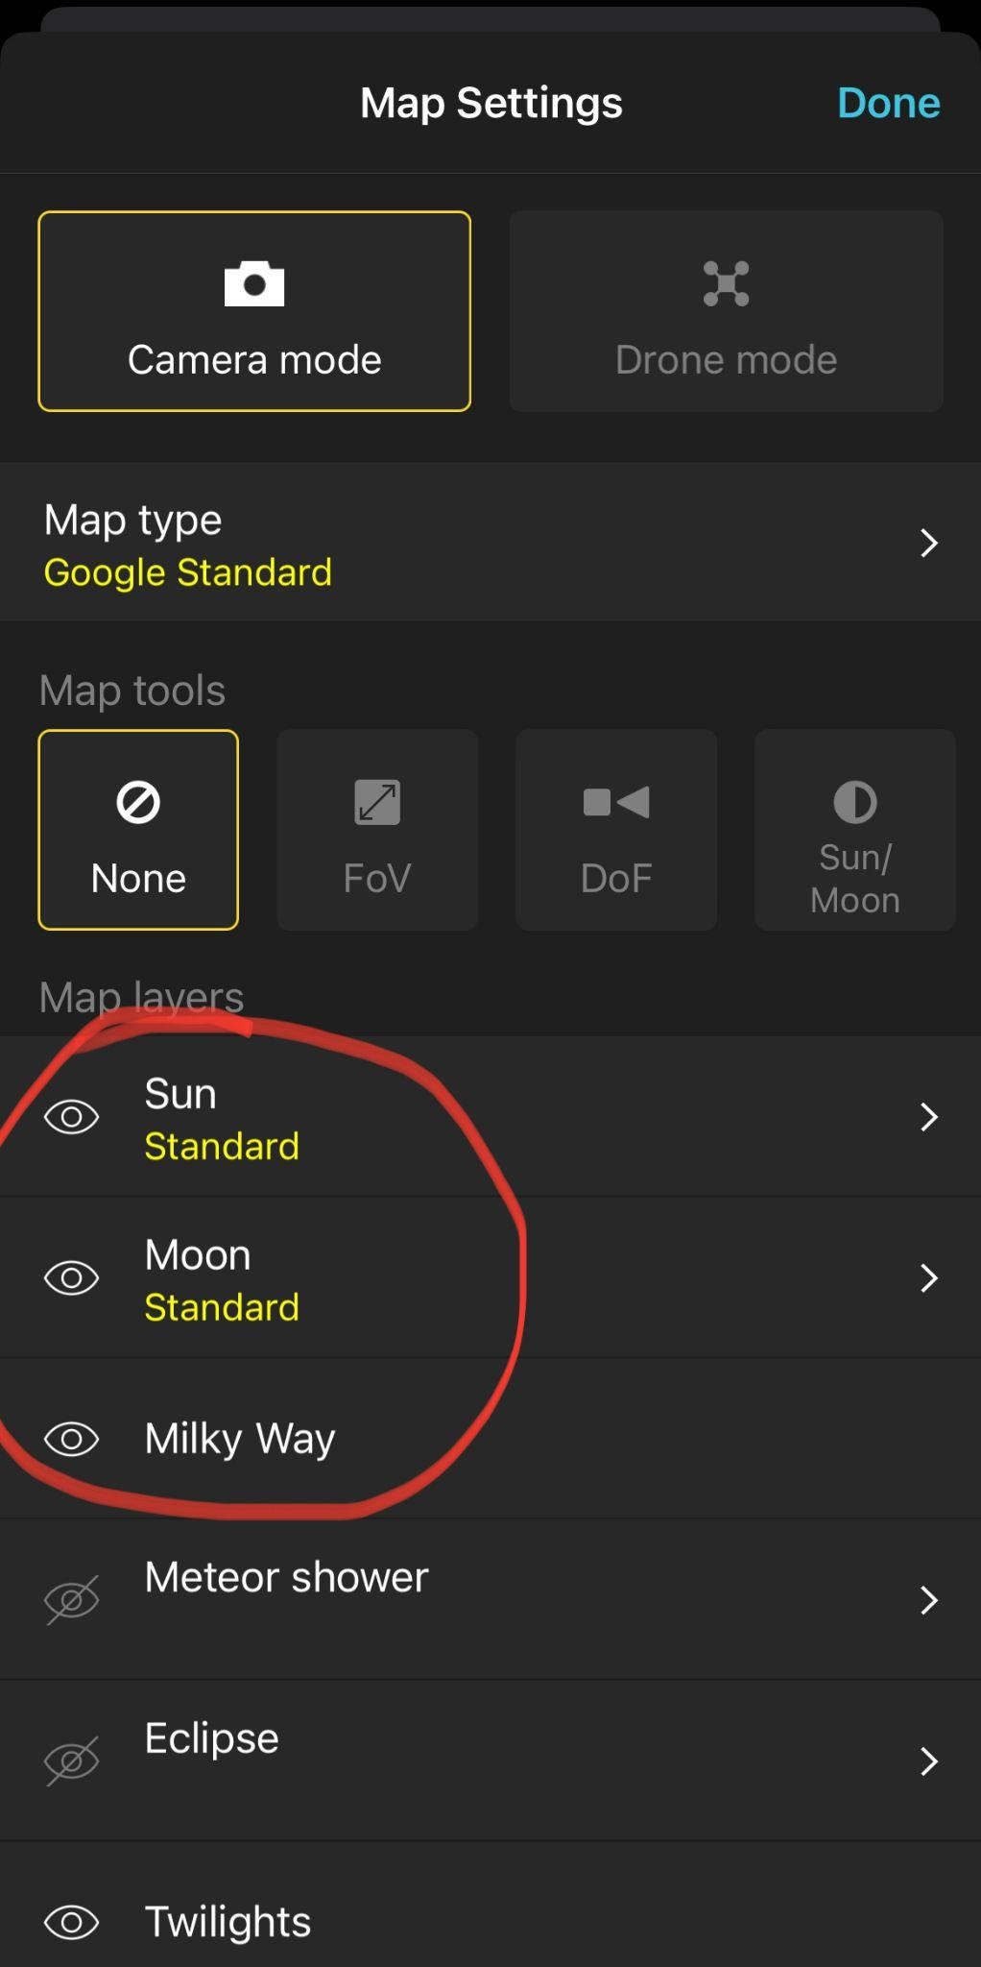Expand the Meteor shower settings
The width and height of the screenshot is (981, 1967).
pyautogui.click(x=927, y=1599)
